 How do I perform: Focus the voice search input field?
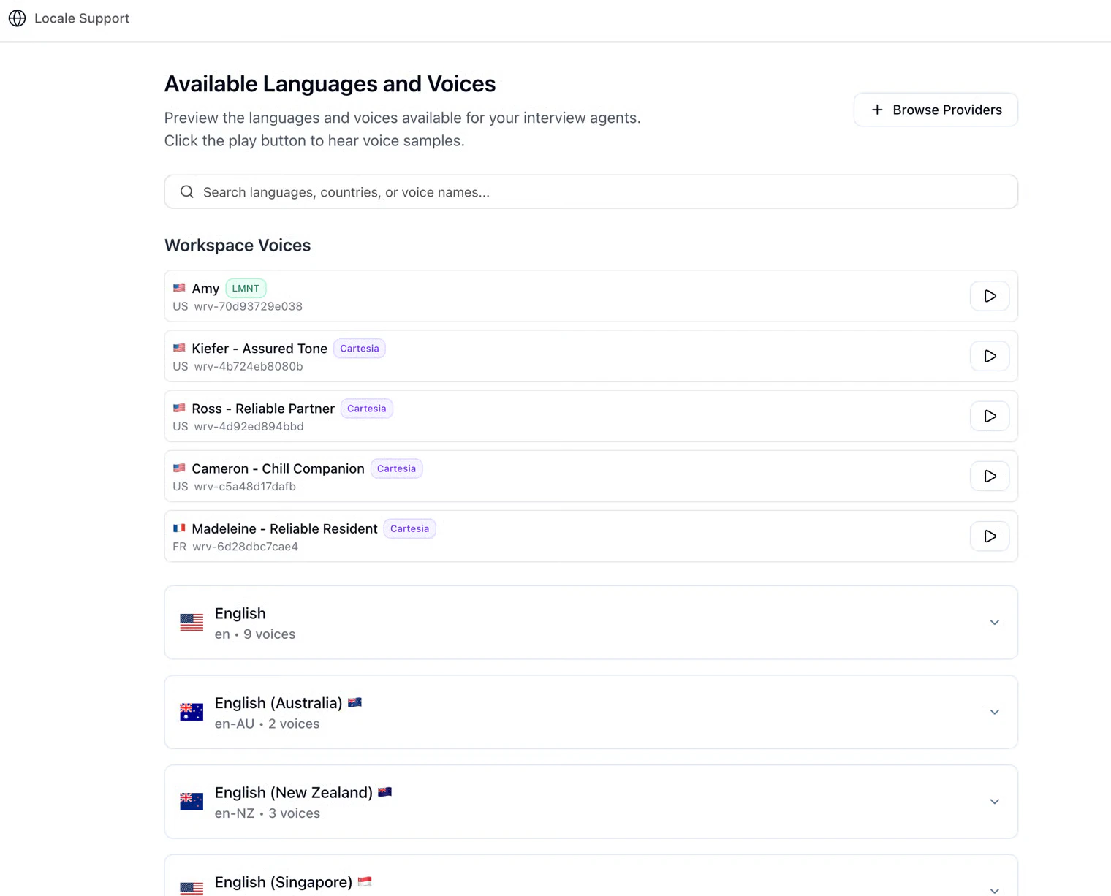(x=591, y=191)
